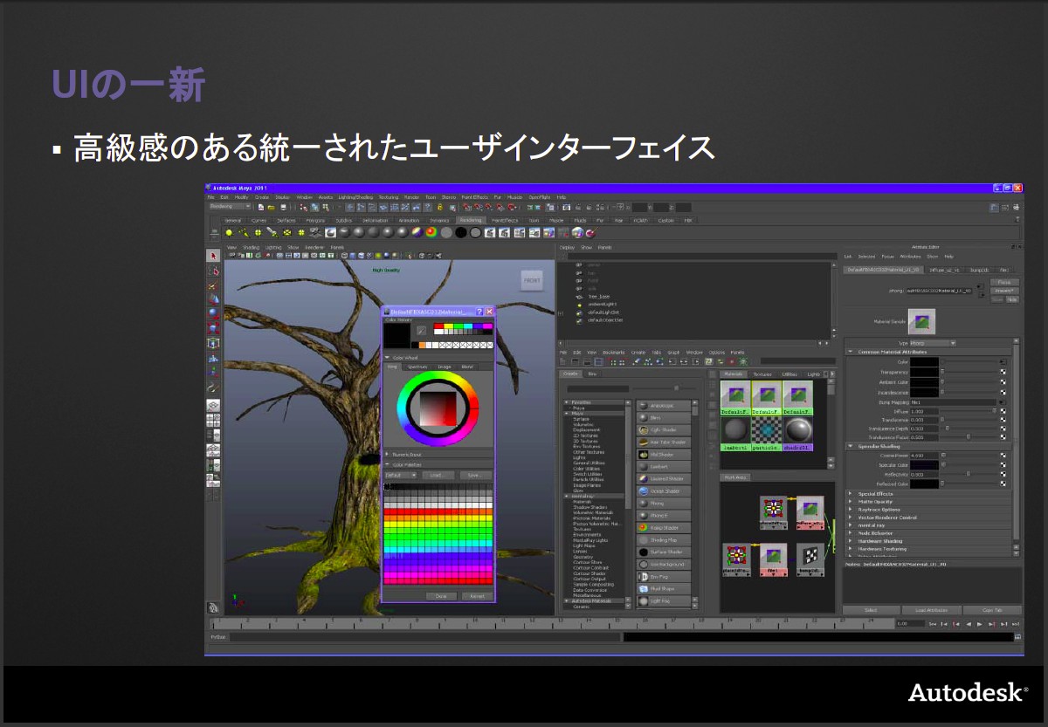Click the map button next to Transparency
The image size is (1048, 727).
tap(1003, 372)
